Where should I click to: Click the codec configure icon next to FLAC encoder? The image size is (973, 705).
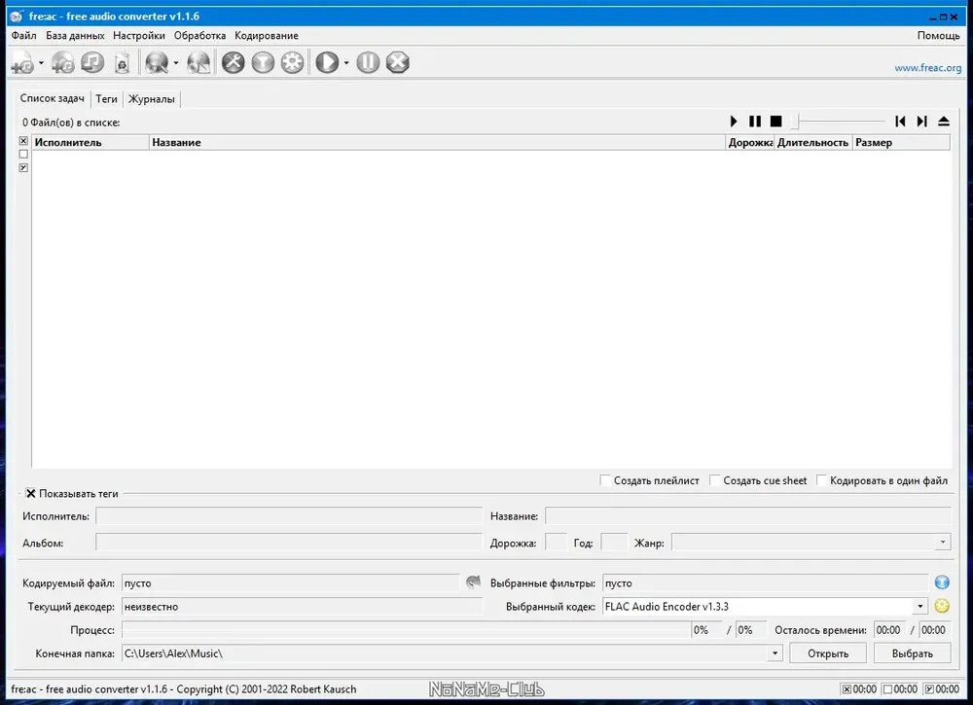942,606
